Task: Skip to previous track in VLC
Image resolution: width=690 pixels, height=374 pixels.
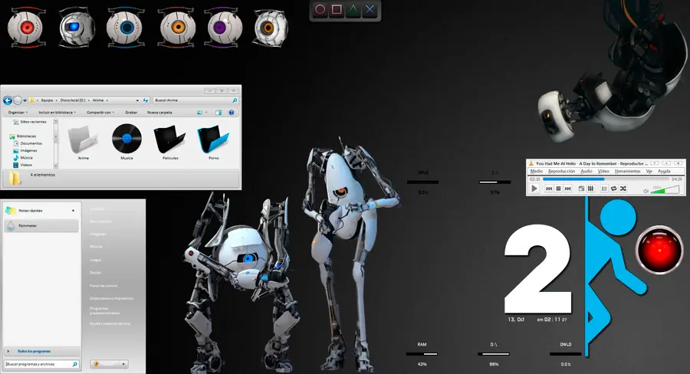Action: 549,189
